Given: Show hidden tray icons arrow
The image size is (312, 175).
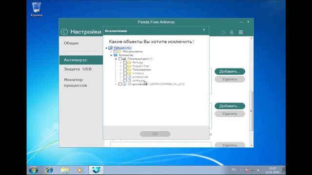Looking at the screenshot, I should [x=241, y=171].
